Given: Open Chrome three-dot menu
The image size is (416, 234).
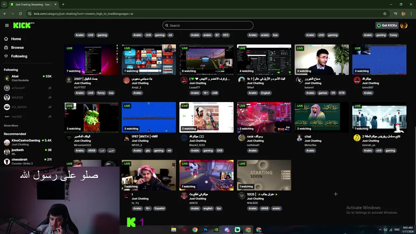Looking at the screenshot, I should pyautogui.click(x=411, y=14).
